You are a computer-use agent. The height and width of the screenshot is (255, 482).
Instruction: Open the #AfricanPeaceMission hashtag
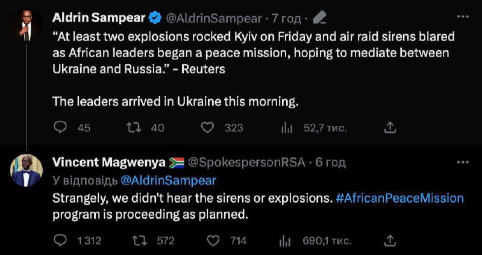pos(399,197)
